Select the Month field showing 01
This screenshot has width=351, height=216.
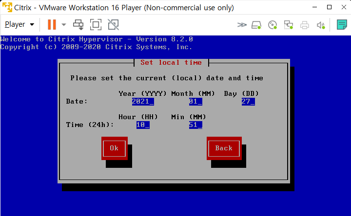(x=195, y=102)
